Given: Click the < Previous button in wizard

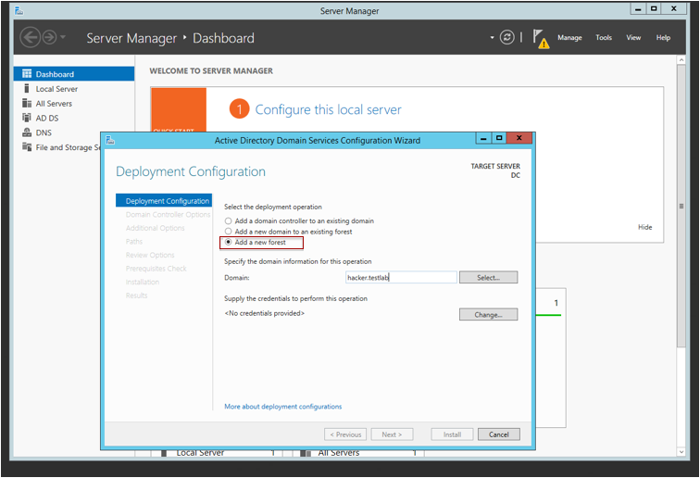Looking at the screenshot, I should click(345, 434).
